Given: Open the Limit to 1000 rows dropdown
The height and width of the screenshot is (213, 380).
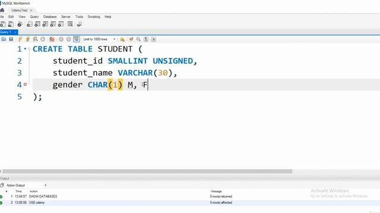Looking at the screenshot, I should tap(99, 39).
